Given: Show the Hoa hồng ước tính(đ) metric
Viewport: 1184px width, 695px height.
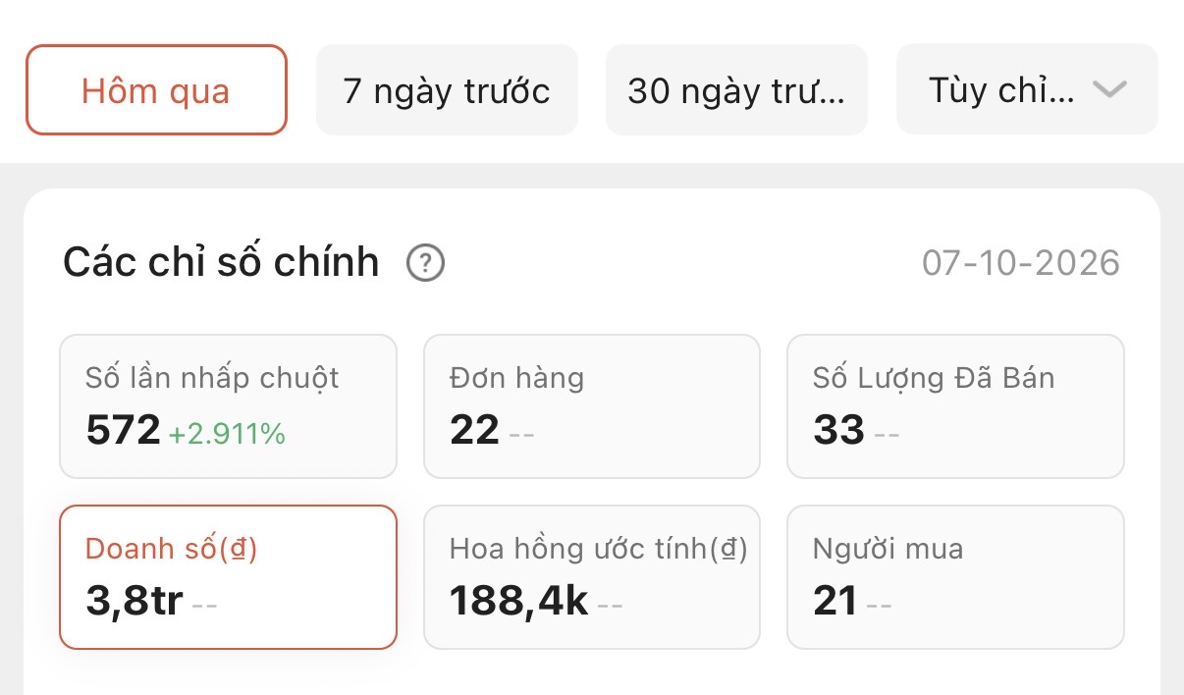Looking at the screenshot, I should pos(592,577).
